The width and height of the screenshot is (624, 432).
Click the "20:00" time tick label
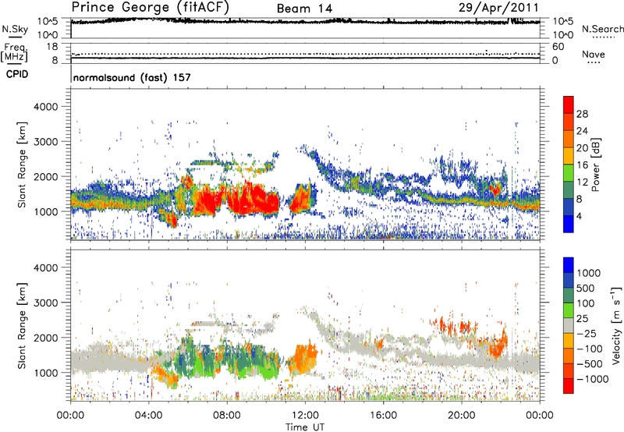click(x=462, y=416)
